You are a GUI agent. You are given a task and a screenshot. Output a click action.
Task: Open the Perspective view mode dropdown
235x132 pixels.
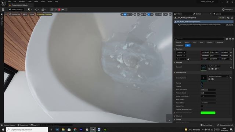point(15,14)
